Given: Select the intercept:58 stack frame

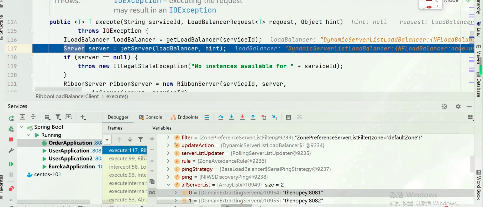Looking at the screenshot, I should [125, 167].
